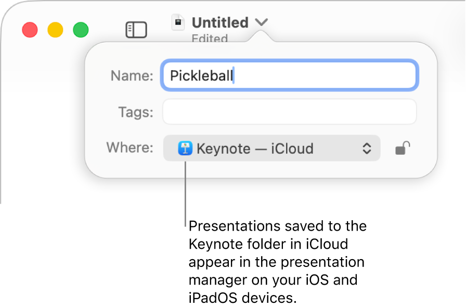The image size is (466, 308).
Task: Click the up-down arrows on the Where popup
Action: point(368,149)
